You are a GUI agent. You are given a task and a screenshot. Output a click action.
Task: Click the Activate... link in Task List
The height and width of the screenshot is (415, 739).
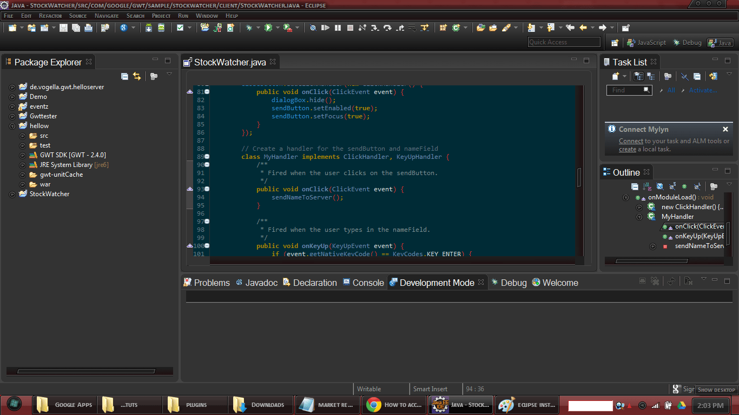point(703,90)
